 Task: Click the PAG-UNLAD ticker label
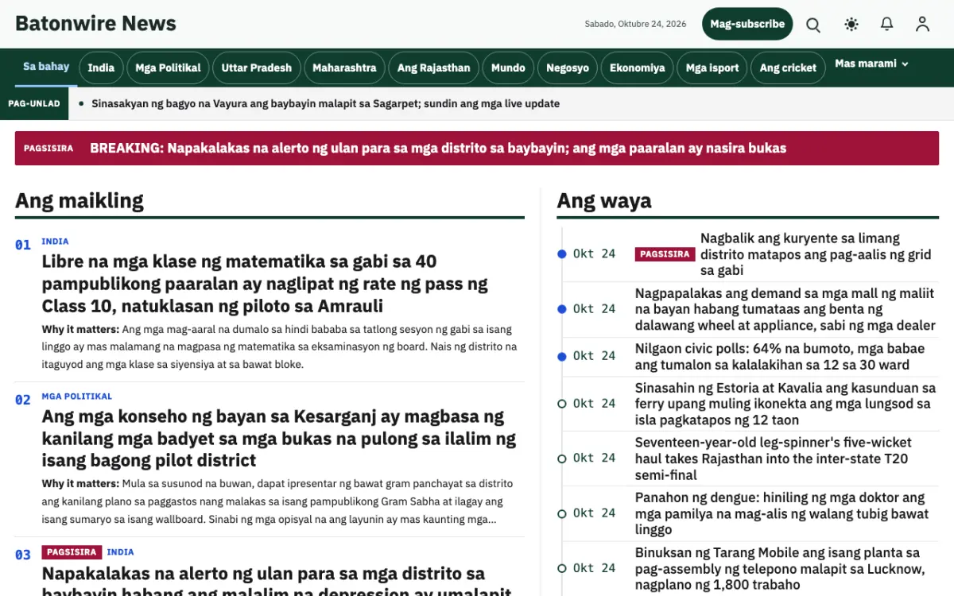pos(33,103)
